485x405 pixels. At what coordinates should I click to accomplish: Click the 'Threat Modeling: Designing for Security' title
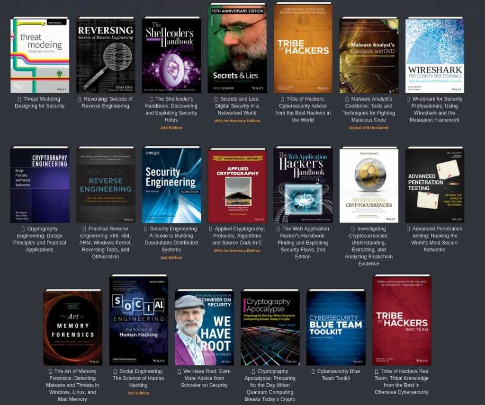pyautogui.click(x=40, y=102)
